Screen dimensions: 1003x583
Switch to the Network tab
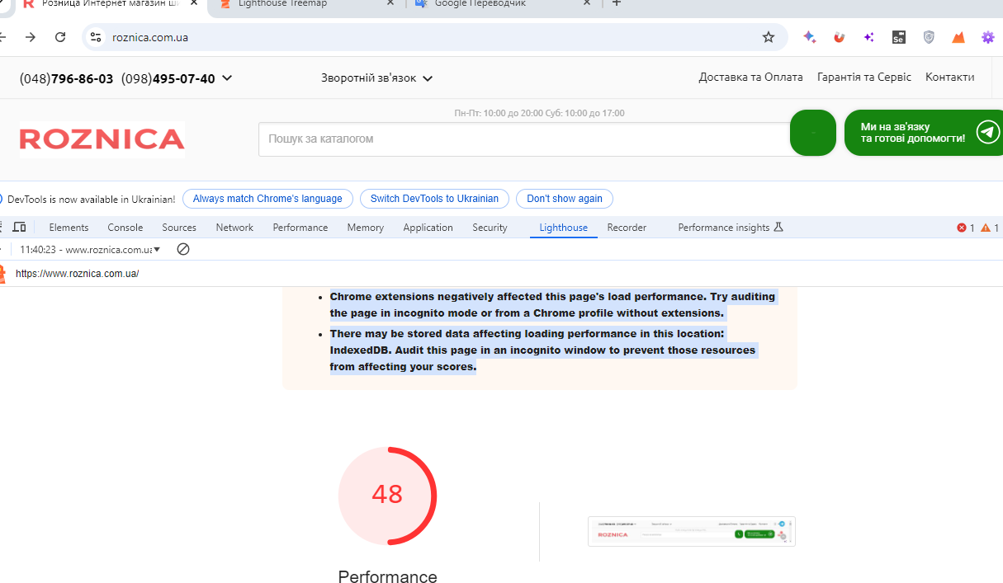[234, 228]
